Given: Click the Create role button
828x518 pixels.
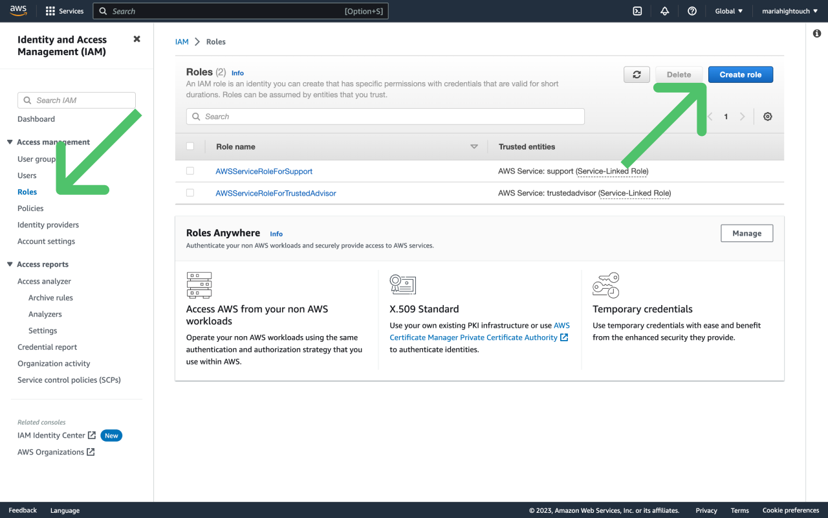Looking at the screenshot, I should click(x=741, y=74).
